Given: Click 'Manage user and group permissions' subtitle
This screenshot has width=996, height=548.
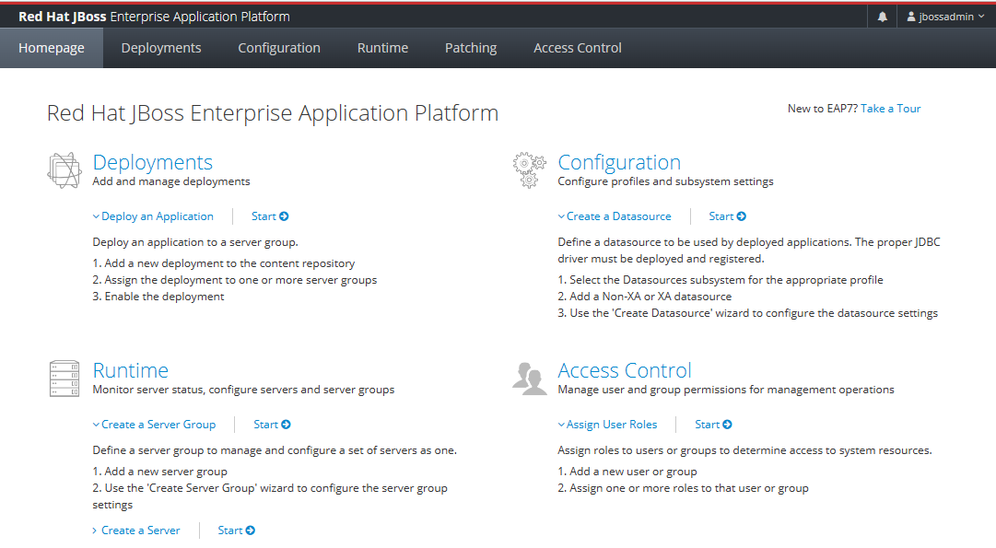Looking at the screenshot, I should point(726,390).
